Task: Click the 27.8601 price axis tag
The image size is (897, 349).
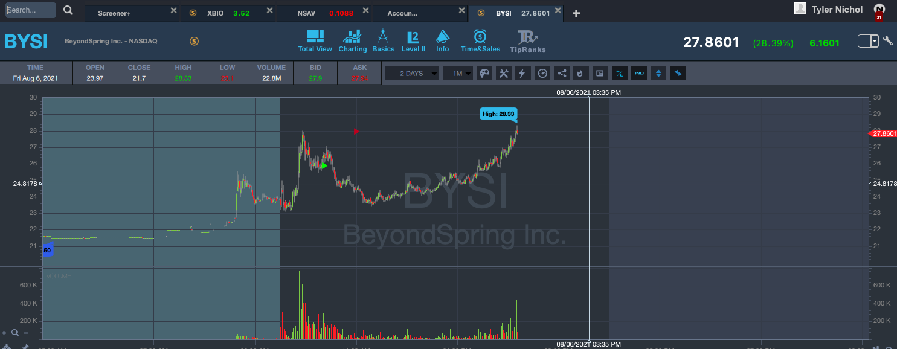Action: (x=884, y=133)
